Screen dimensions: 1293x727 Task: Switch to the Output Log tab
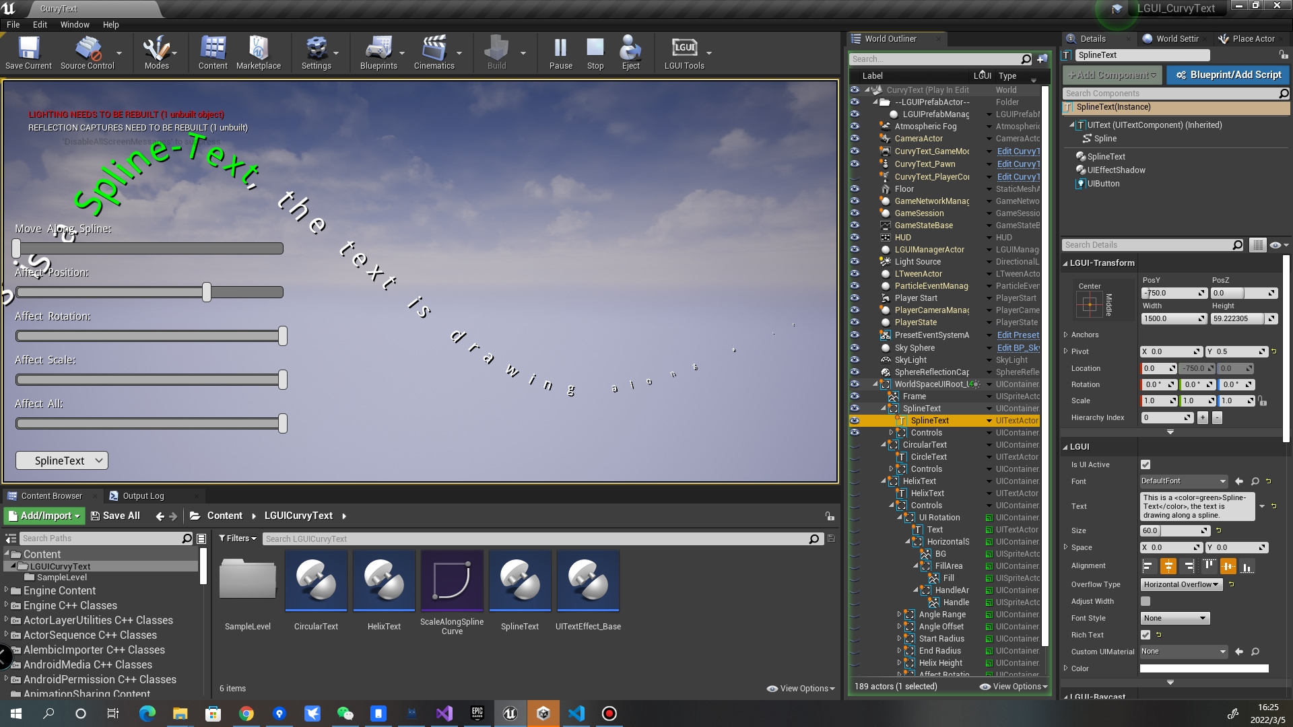pos(143,496)
